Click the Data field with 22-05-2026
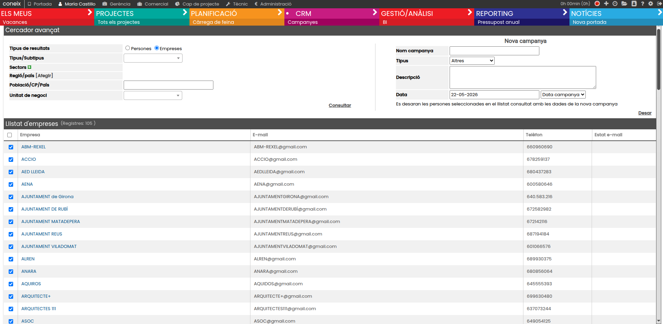This screenshot has height=324, width=663. click(494, 94)
